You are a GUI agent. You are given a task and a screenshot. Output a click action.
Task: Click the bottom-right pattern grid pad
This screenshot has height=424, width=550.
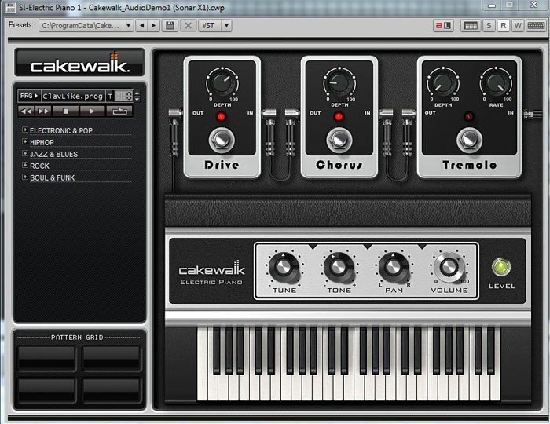(112, 389)
